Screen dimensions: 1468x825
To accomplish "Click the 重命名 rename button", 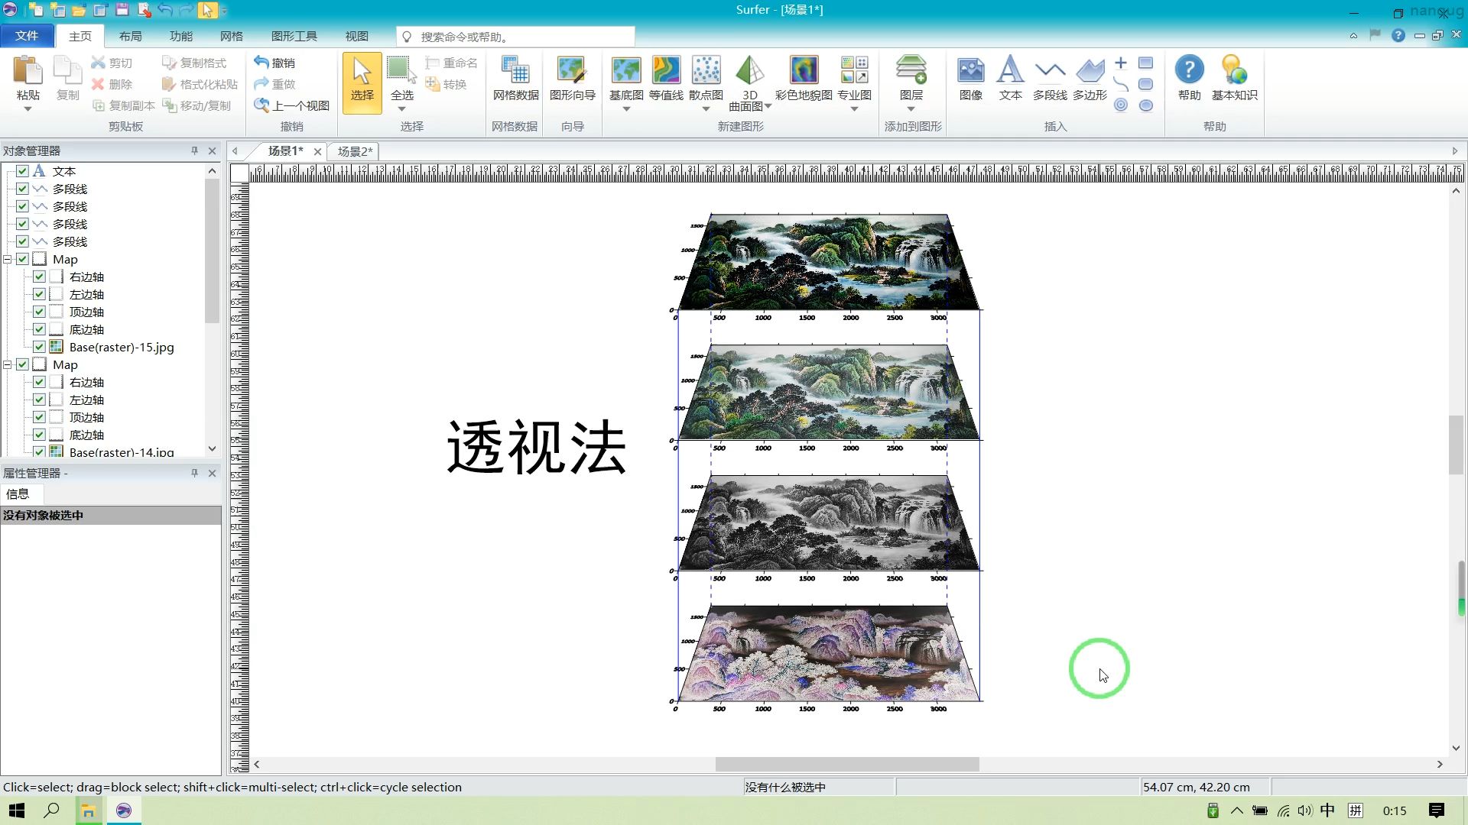I will [451, 63].
